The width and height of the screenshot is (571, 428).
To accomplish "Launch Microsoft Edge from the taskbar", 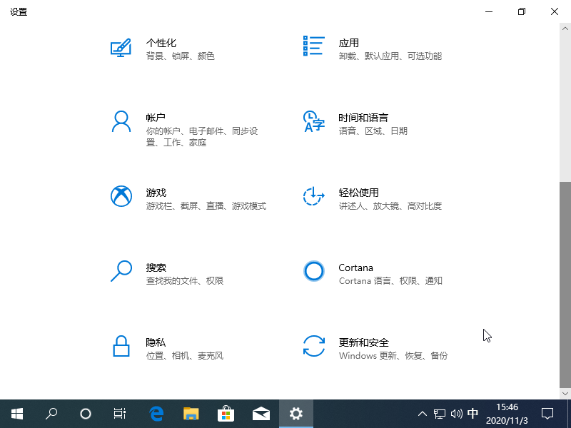I will click(156, 414).
